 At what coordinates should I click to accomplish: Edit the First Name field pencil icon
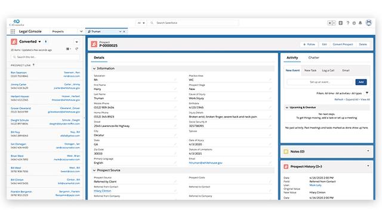coord(175,89)
